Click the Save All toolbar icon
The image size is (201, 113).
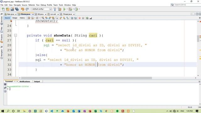17,9
